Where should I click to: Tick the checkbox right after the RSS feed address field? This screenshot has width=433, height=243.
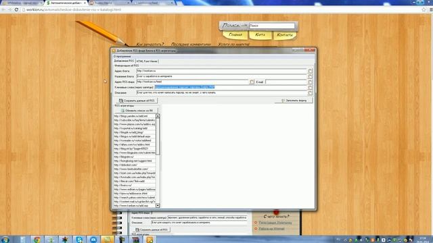click(252, 82)
